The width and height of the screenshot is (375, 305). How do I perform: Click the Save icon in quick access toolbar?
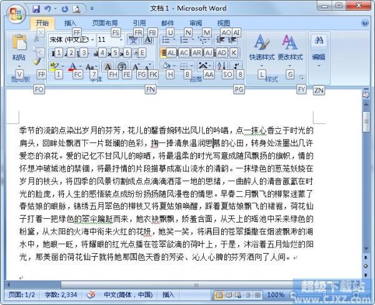[36, 9]
